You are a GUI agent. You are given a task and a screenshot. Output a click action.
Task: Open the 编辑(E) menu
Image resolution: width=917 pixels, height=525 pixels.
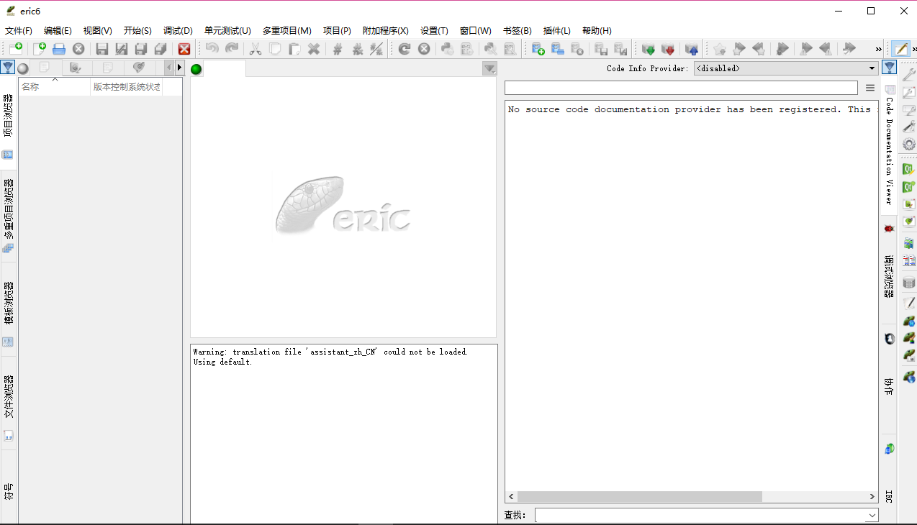(58, 31)
